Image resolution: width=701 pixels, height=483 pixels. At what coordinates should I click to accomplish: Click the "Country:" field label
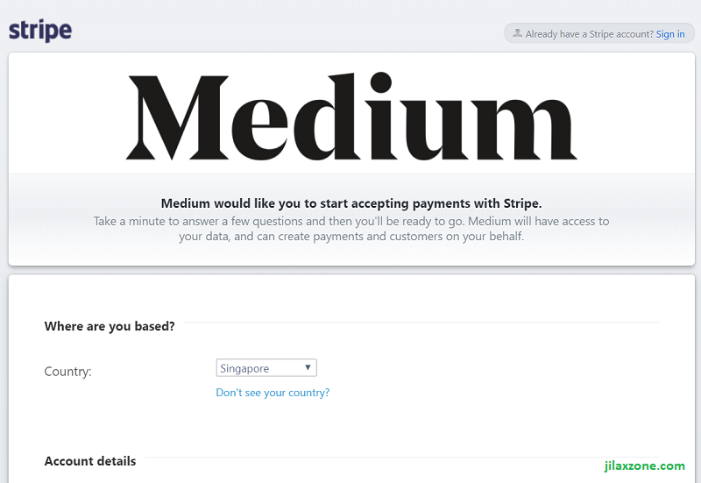click(x=68, y=371)
